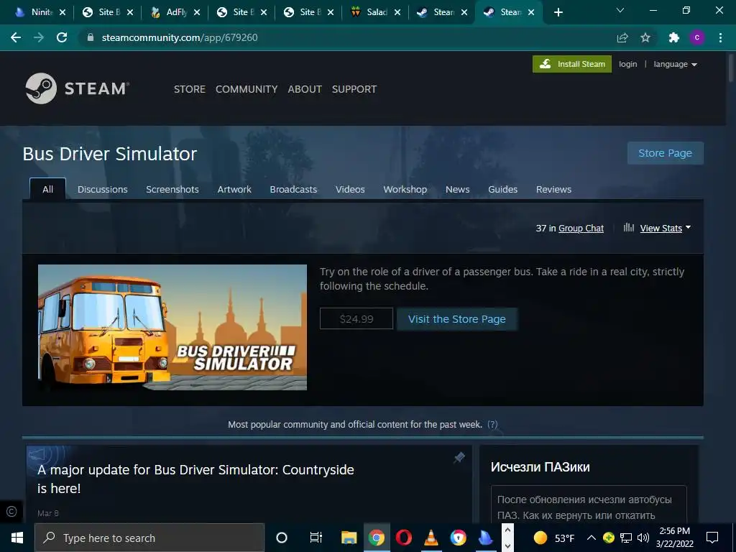The height and width of the screenshot is (552, 736).
Task: Expand the language dropdown
Action: tap(675, 64)
